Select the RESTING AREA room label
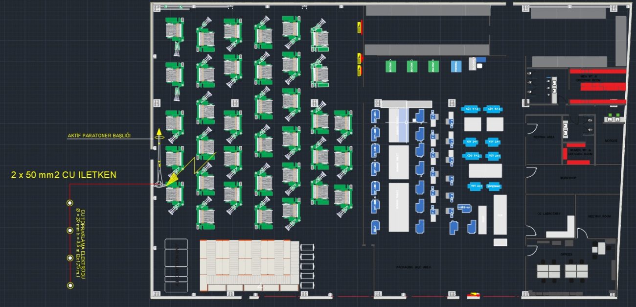Image resolution: width=636 pixels, height=307 pixels. pyautogui.click(x=544, y=137)
